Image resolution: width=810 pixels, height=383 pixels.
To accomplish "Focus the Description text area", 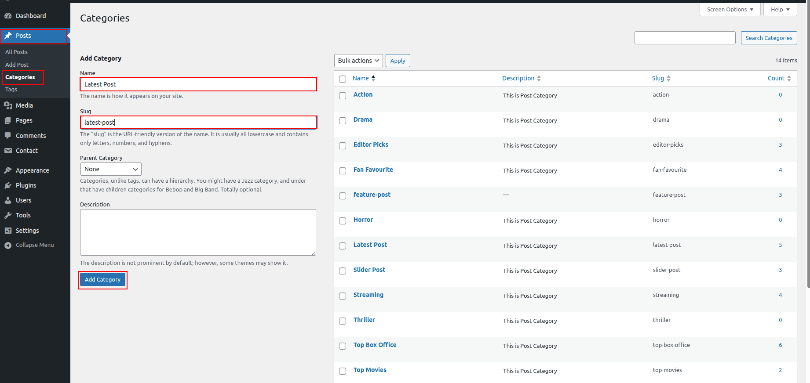I will [x=198, y=232].
